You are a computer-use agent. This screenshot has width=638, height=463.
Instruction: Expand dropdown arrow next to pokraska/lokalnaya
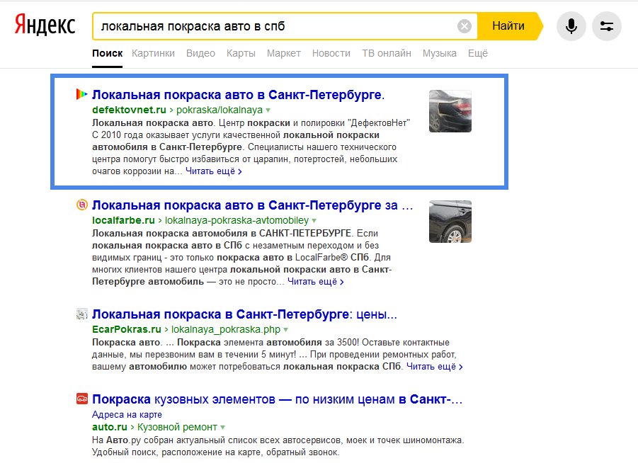pyautogui.click(x=268, y=110)
